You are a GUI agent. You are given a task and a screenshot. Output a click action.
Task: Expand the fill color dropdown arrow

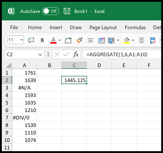coord(133,40)
